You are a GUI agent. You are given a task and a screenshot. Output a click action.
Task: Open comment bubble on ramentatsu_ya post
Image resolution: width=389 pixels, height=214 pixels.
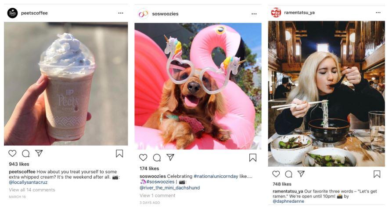coord(288,174)
